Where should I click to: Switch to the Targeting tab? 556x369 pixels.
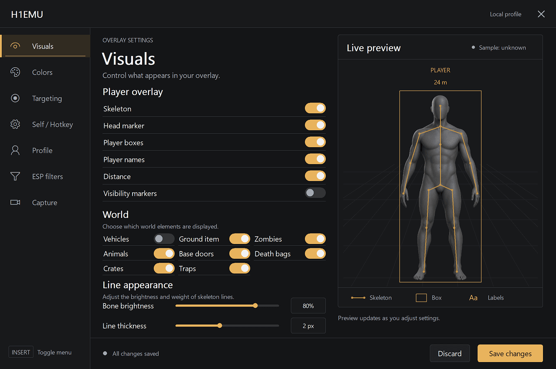45,98
